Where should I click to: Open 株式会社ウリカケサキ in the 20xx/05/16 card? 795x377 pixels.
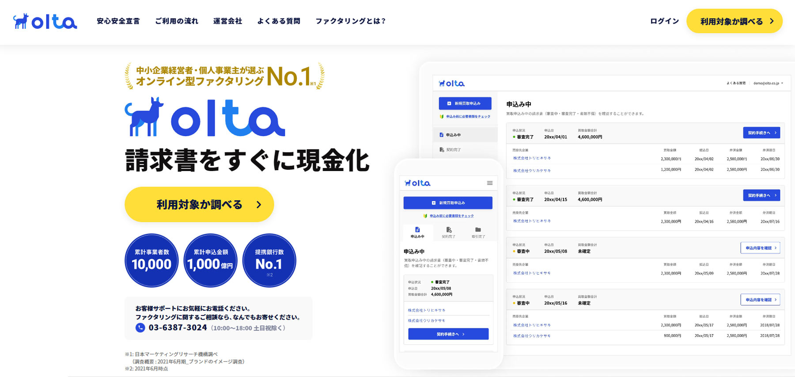click(532, 336)
